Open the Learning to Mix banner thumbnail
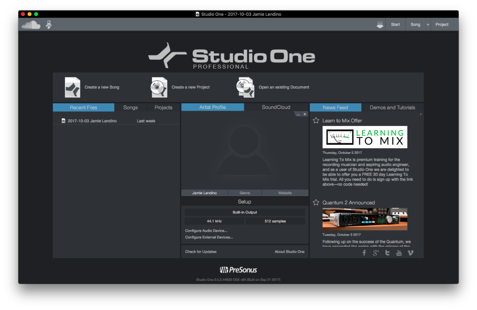The width and height of the screenshot is (477, 310). 365,137
